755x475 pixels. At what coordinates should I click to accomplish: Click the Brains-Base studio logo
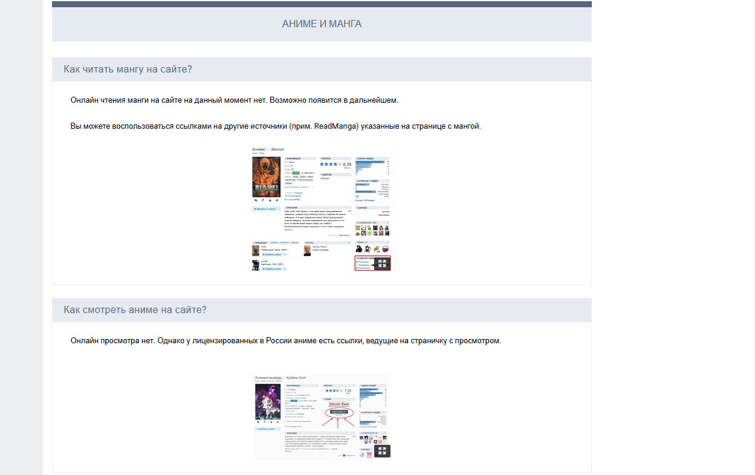pyautogui.click(x=338, y=404)
